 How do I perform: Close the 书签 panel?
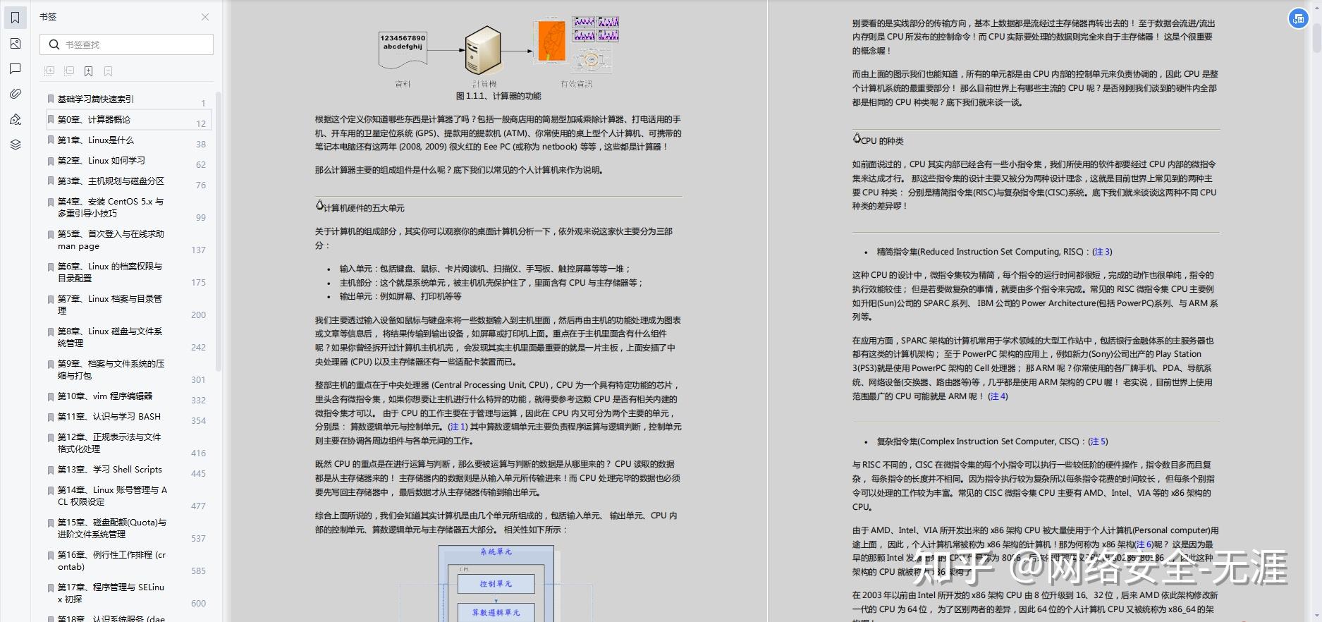[x=204, y=17]
